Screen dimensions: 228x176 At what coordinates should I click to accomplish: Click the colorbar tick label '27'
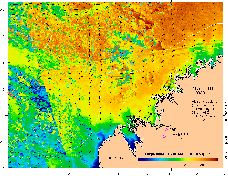tap(186, 165)
